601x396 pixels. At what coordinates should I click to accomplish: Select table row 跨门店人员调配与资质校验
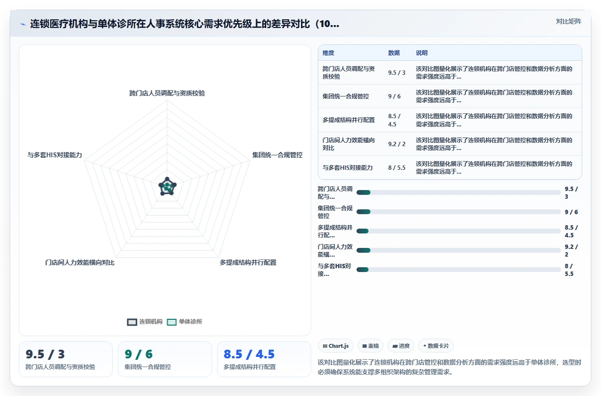tap(450, 72)
